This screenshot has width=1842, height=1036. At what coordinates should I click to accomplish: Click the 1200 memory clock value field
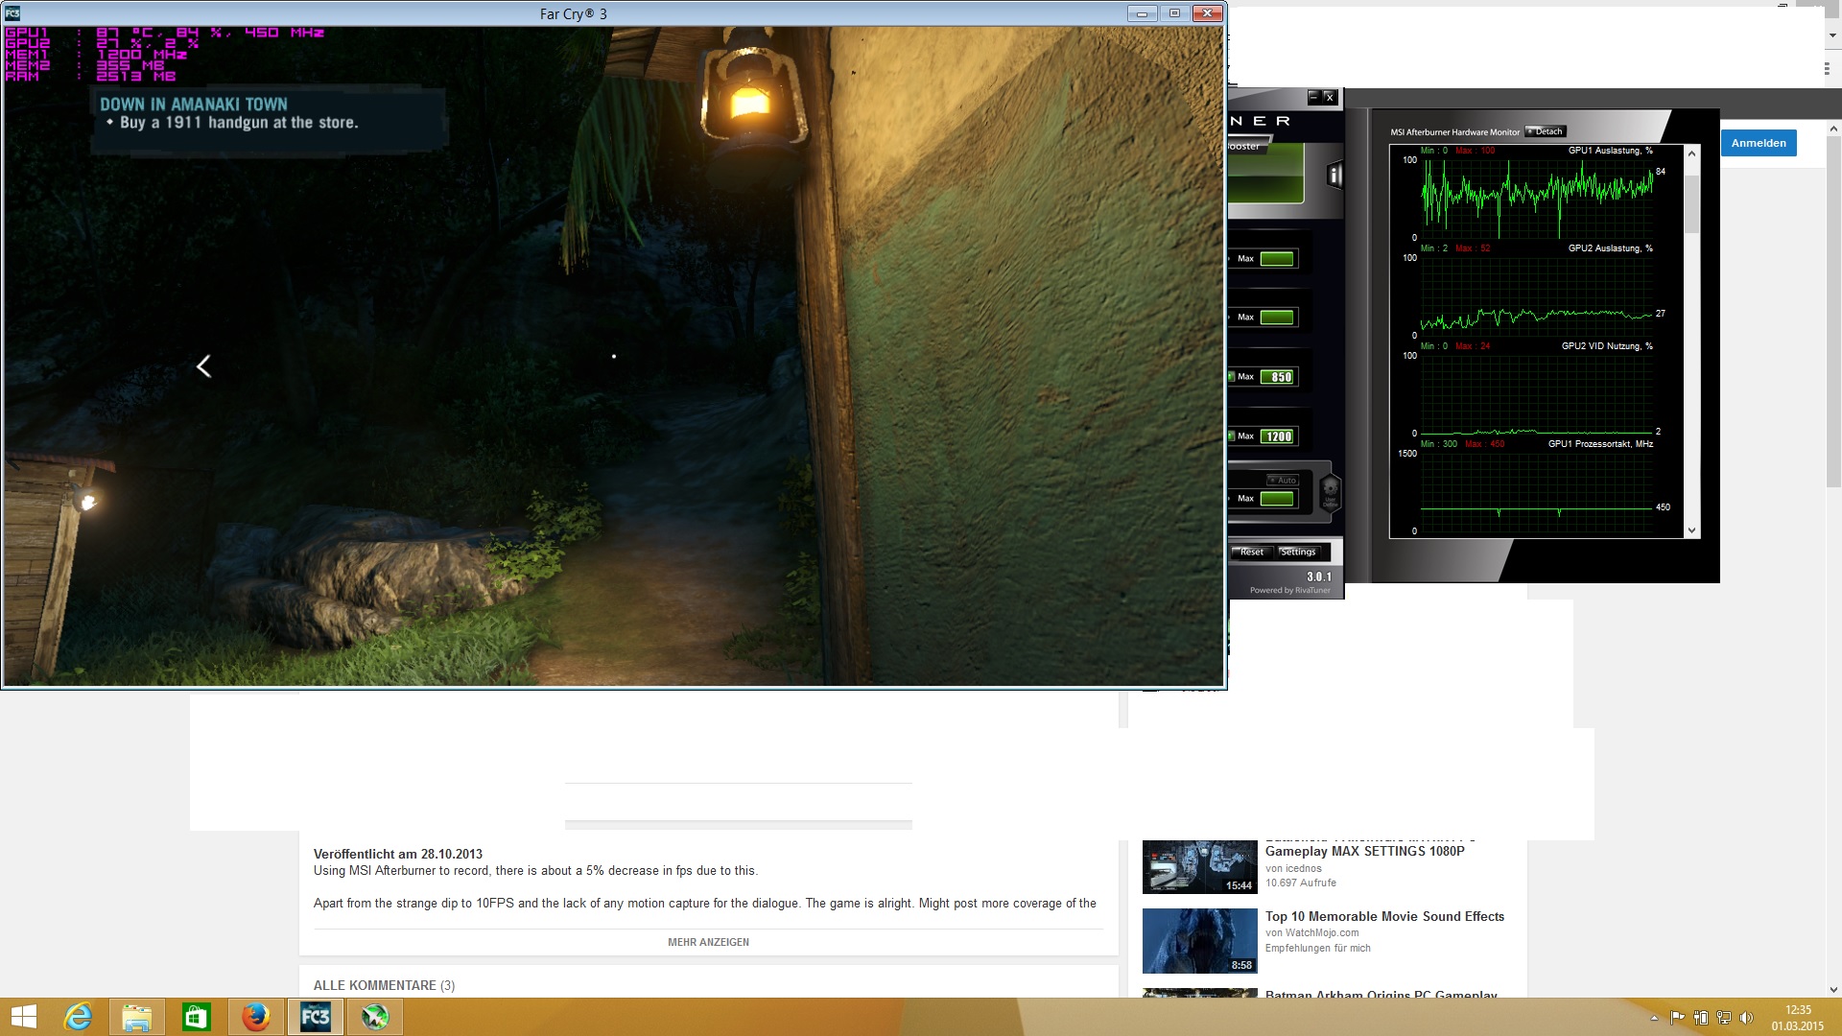point(1279,436)
